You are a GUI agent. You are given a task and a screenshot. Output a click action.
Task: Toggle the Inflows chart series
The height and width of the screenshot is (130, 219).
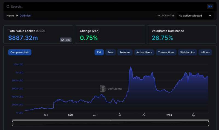pyautogui.click(x=205, y=52)
